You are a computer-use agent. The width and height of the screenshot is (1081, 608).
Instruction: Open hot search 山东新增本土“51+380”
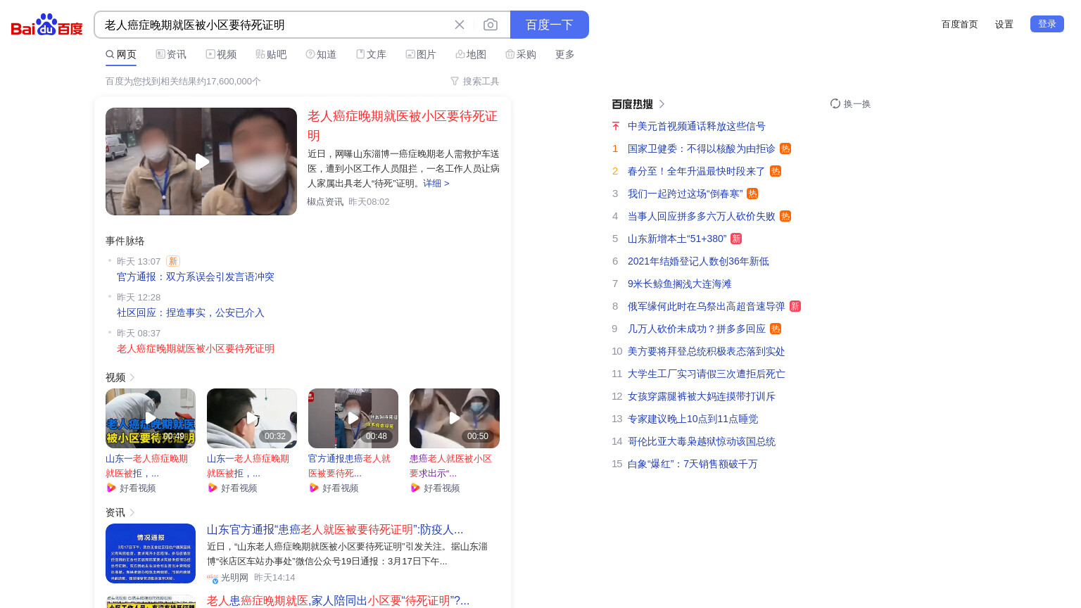[x=677, y=239]
